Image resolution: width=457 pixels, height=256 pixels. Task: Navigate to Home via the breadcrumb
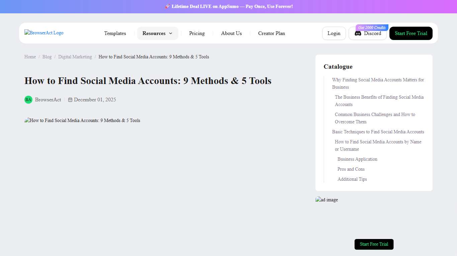[x=30, y=57]
